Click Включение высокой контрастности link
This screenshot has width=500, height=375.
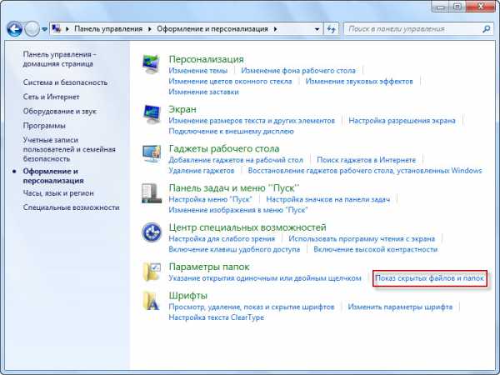pos(376,249)
